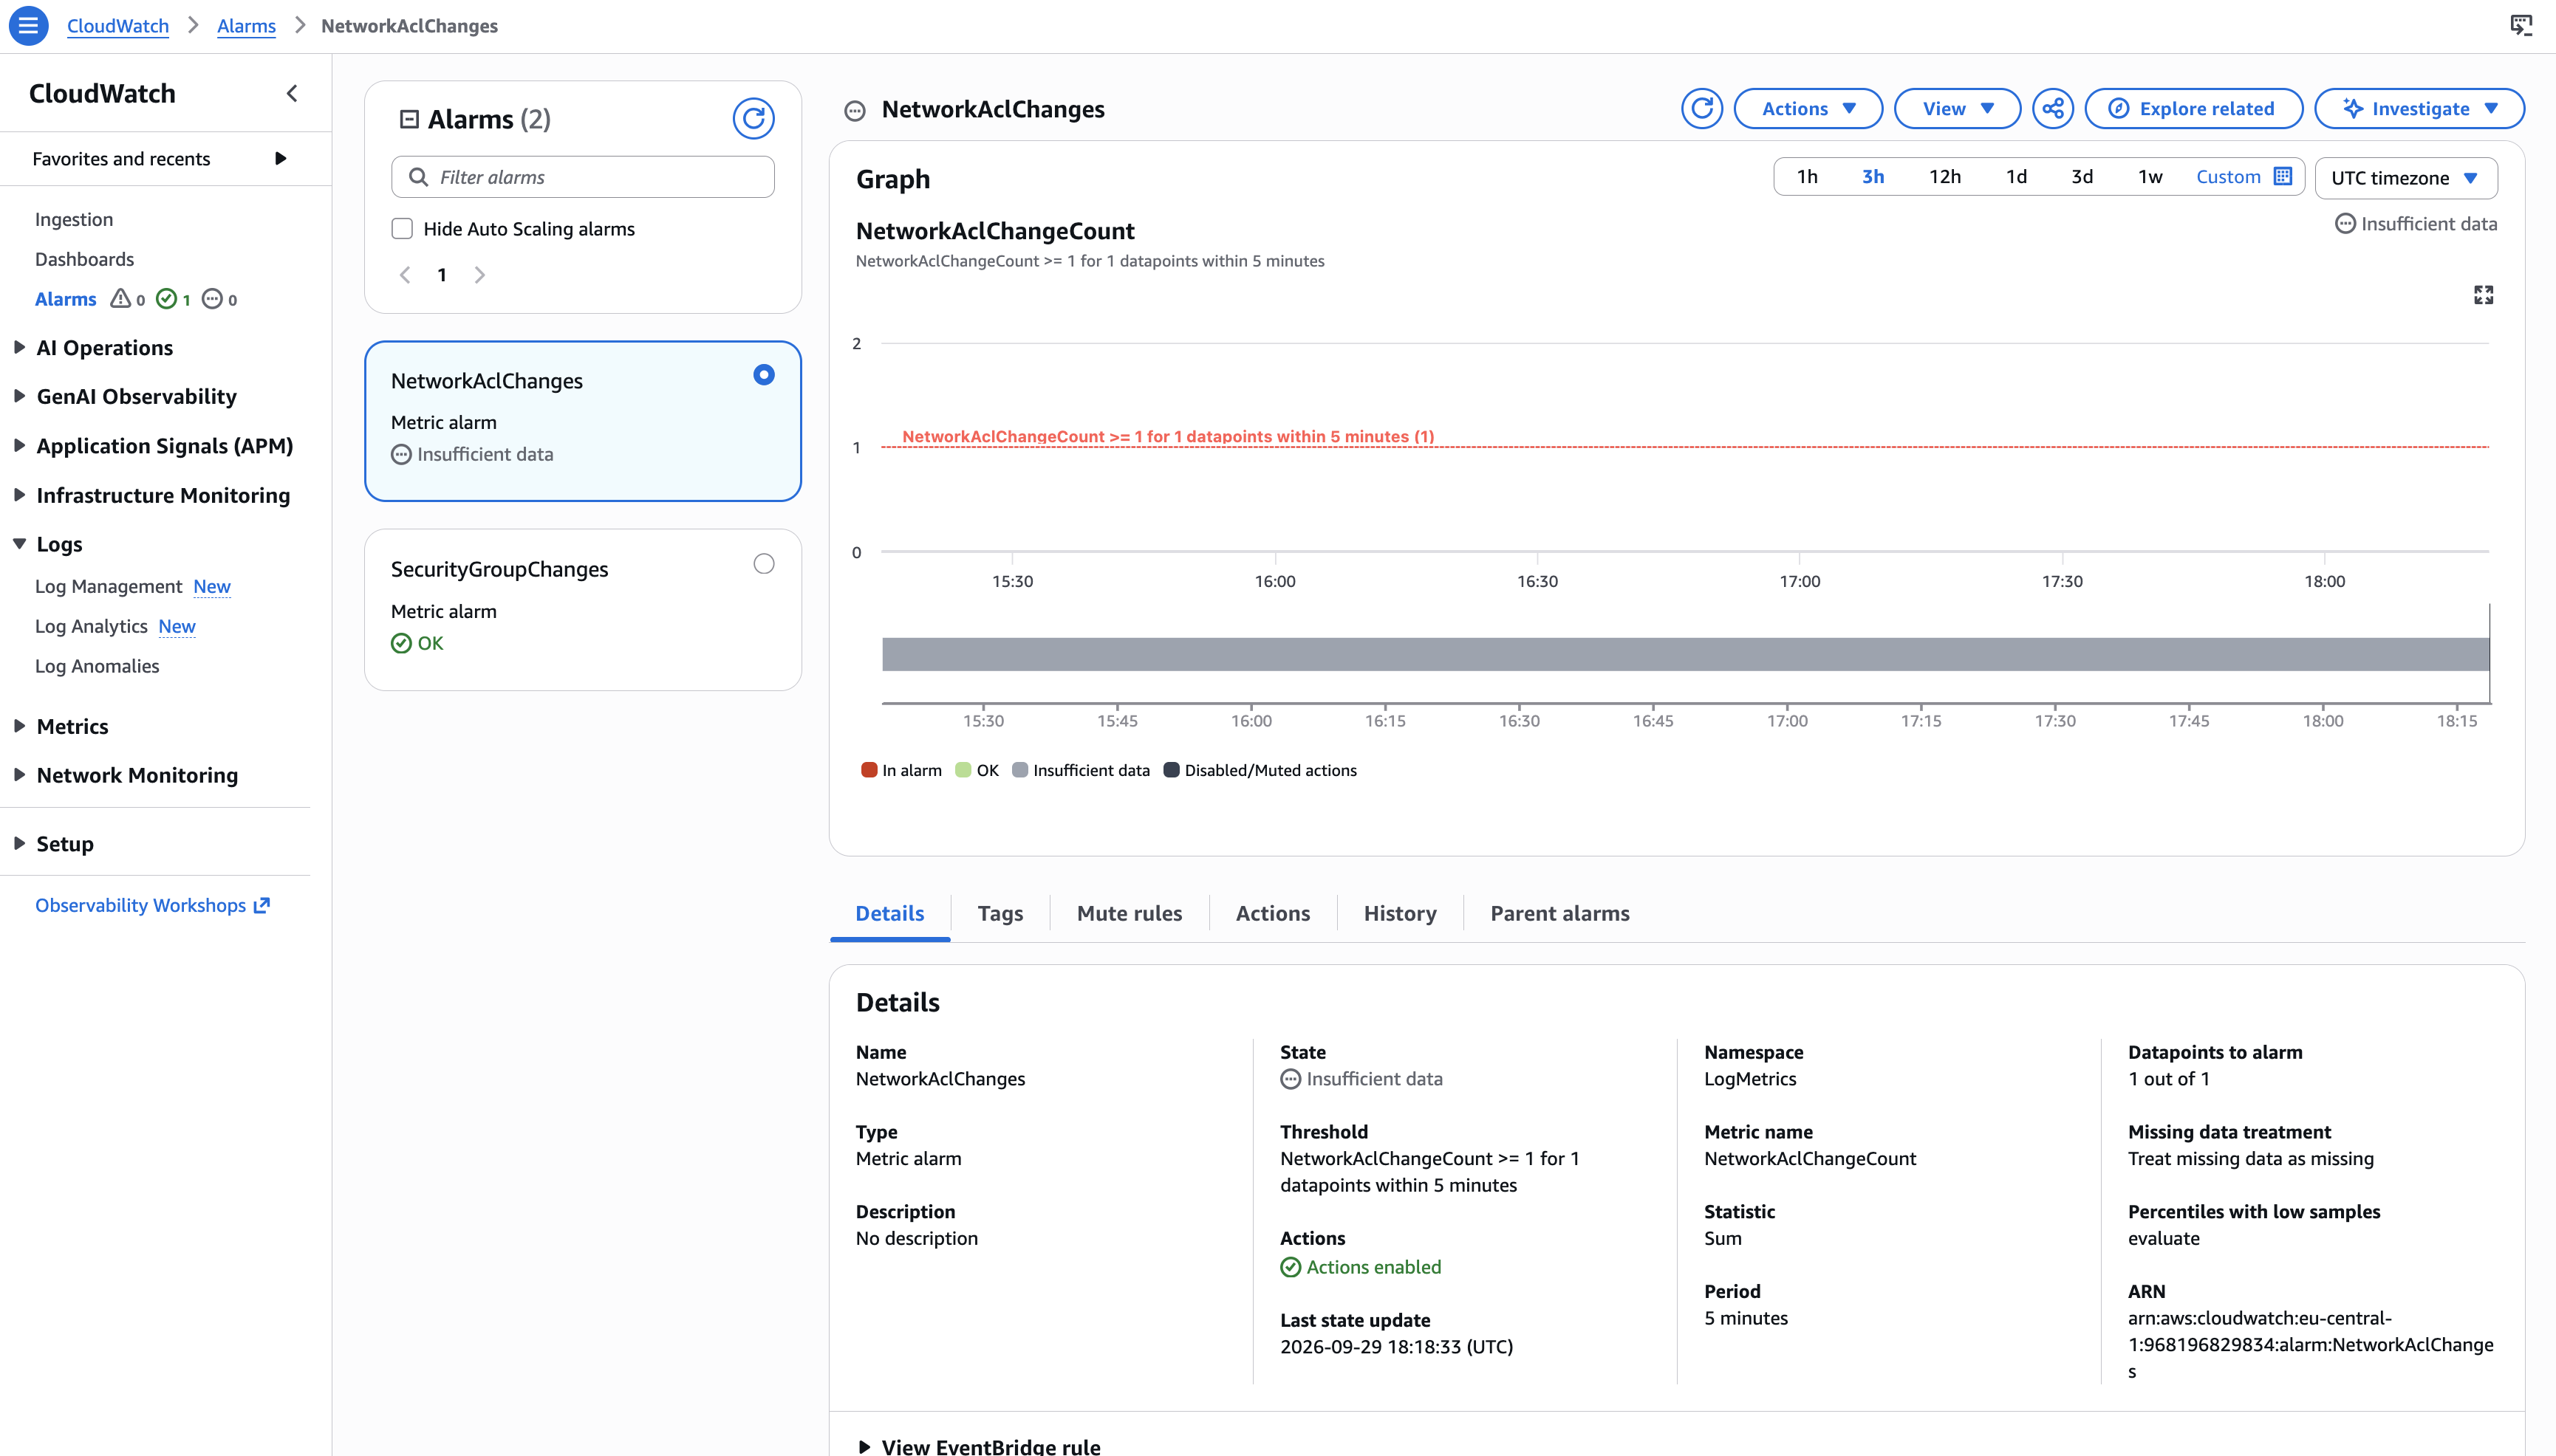Collapse the Logs navigation section
2556x1456 pixels.
(x=48, y=544)
